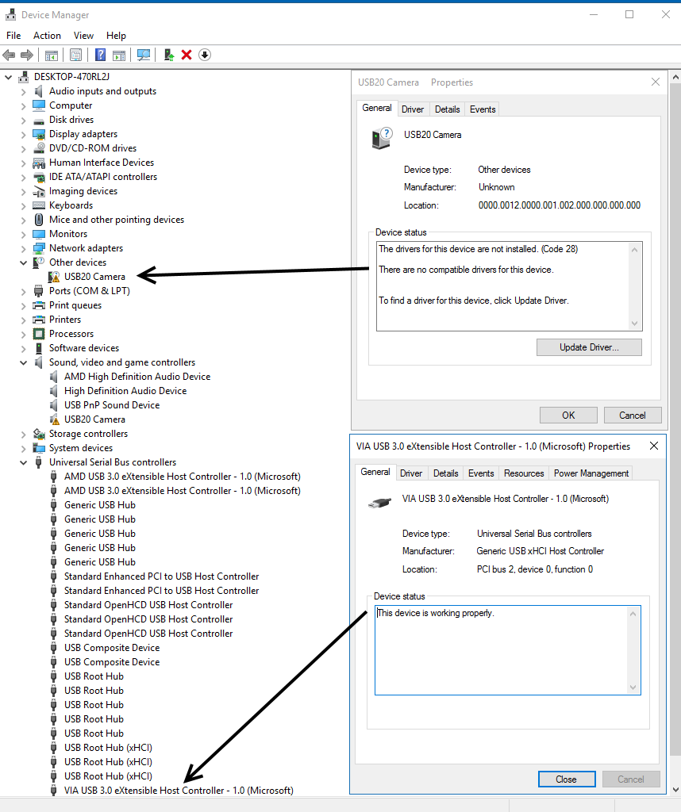Click the Computer category monitor icon
This screenshot has width=681, height=812.
[39, 105]
